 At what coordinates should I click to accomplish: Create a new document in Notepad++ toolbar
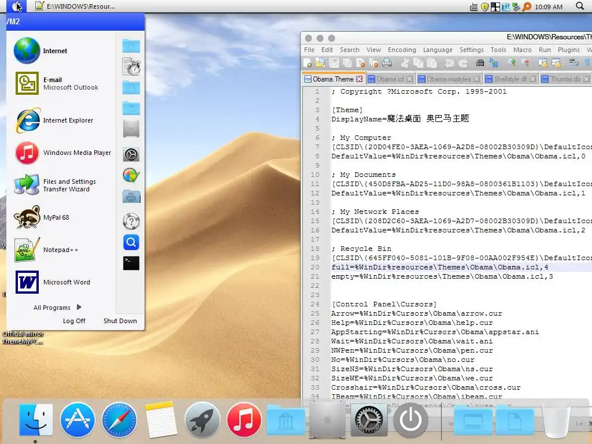tap(308, 63)
